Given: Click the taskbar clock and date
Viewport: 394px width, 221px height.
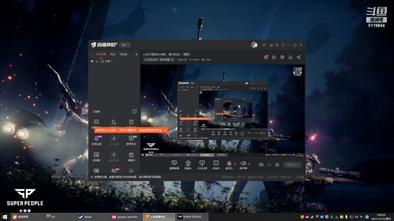Looking at the screenshot, I should [x=381, y=217].
